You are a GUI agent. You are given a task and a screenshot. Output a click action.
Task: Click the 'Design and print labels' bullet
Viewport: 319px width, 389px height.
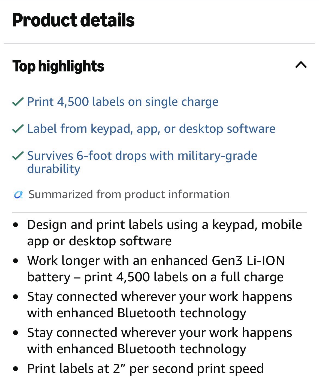[164, 233]
